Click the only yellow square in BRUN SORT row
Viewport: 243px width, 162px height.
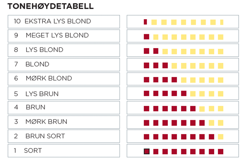point(221,137)
